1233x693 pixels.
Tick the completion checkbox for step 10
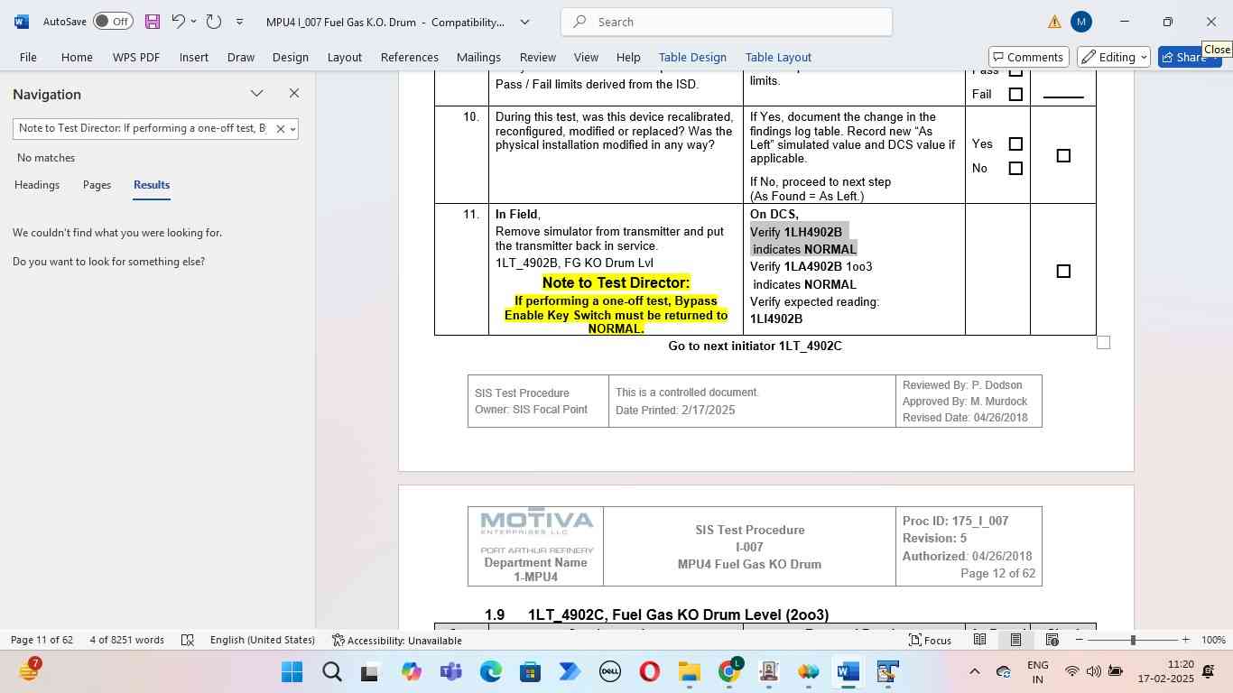1063,155
